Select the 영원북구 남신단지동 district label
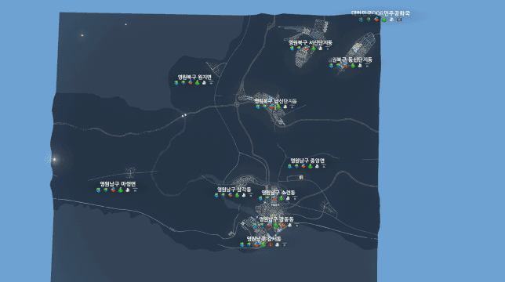This screenshot has height=282, width=505. [275, 101]
